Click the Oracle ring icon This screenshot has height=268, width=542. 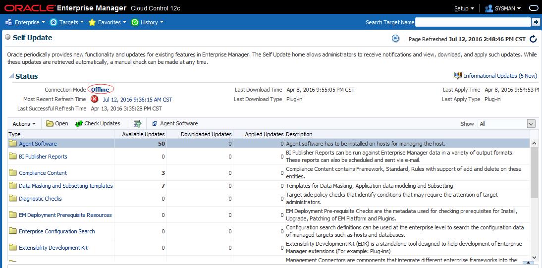click(x=534, y=8)
